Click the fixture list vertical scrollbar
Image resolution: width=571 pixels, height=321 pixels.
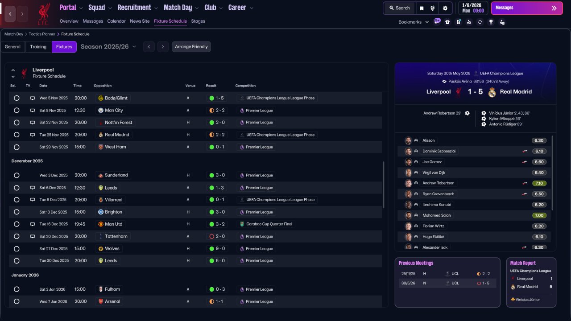[x=384, y=185]
